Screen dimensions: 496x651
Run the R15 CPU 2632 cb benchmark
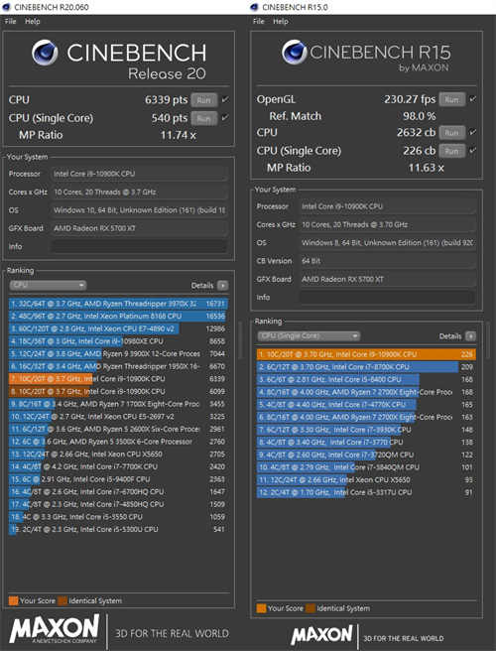point(451,132)
